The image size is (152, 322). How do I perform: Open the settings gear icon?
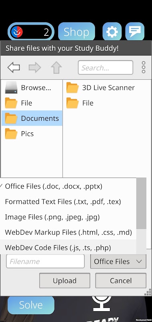click(x=112, y=31)
